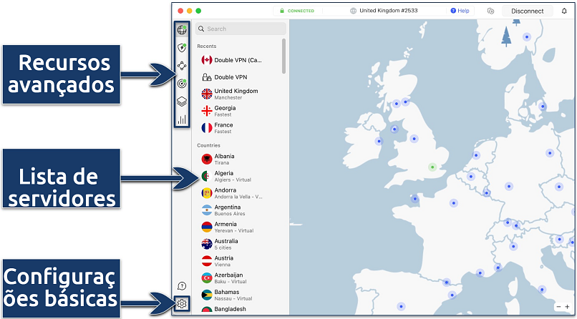577x319 pixels.
Task: Click the Disconnect button
Action: (x=528, y=11)
